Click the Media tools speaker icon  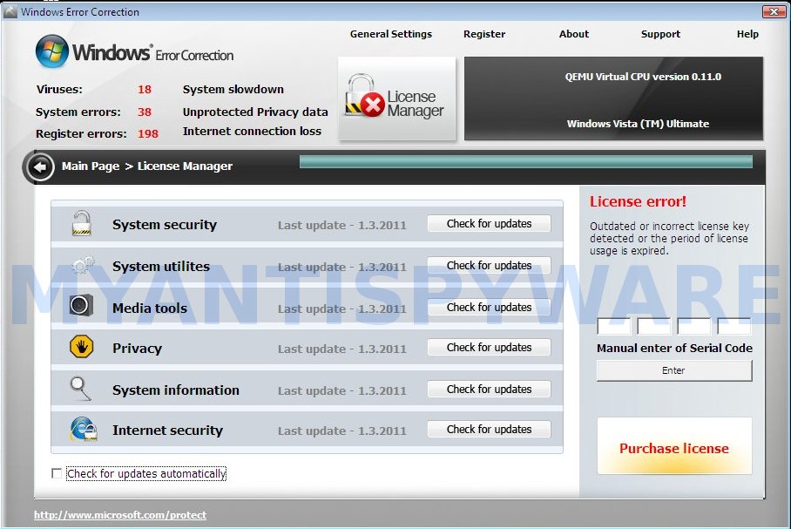pos(81,305)
